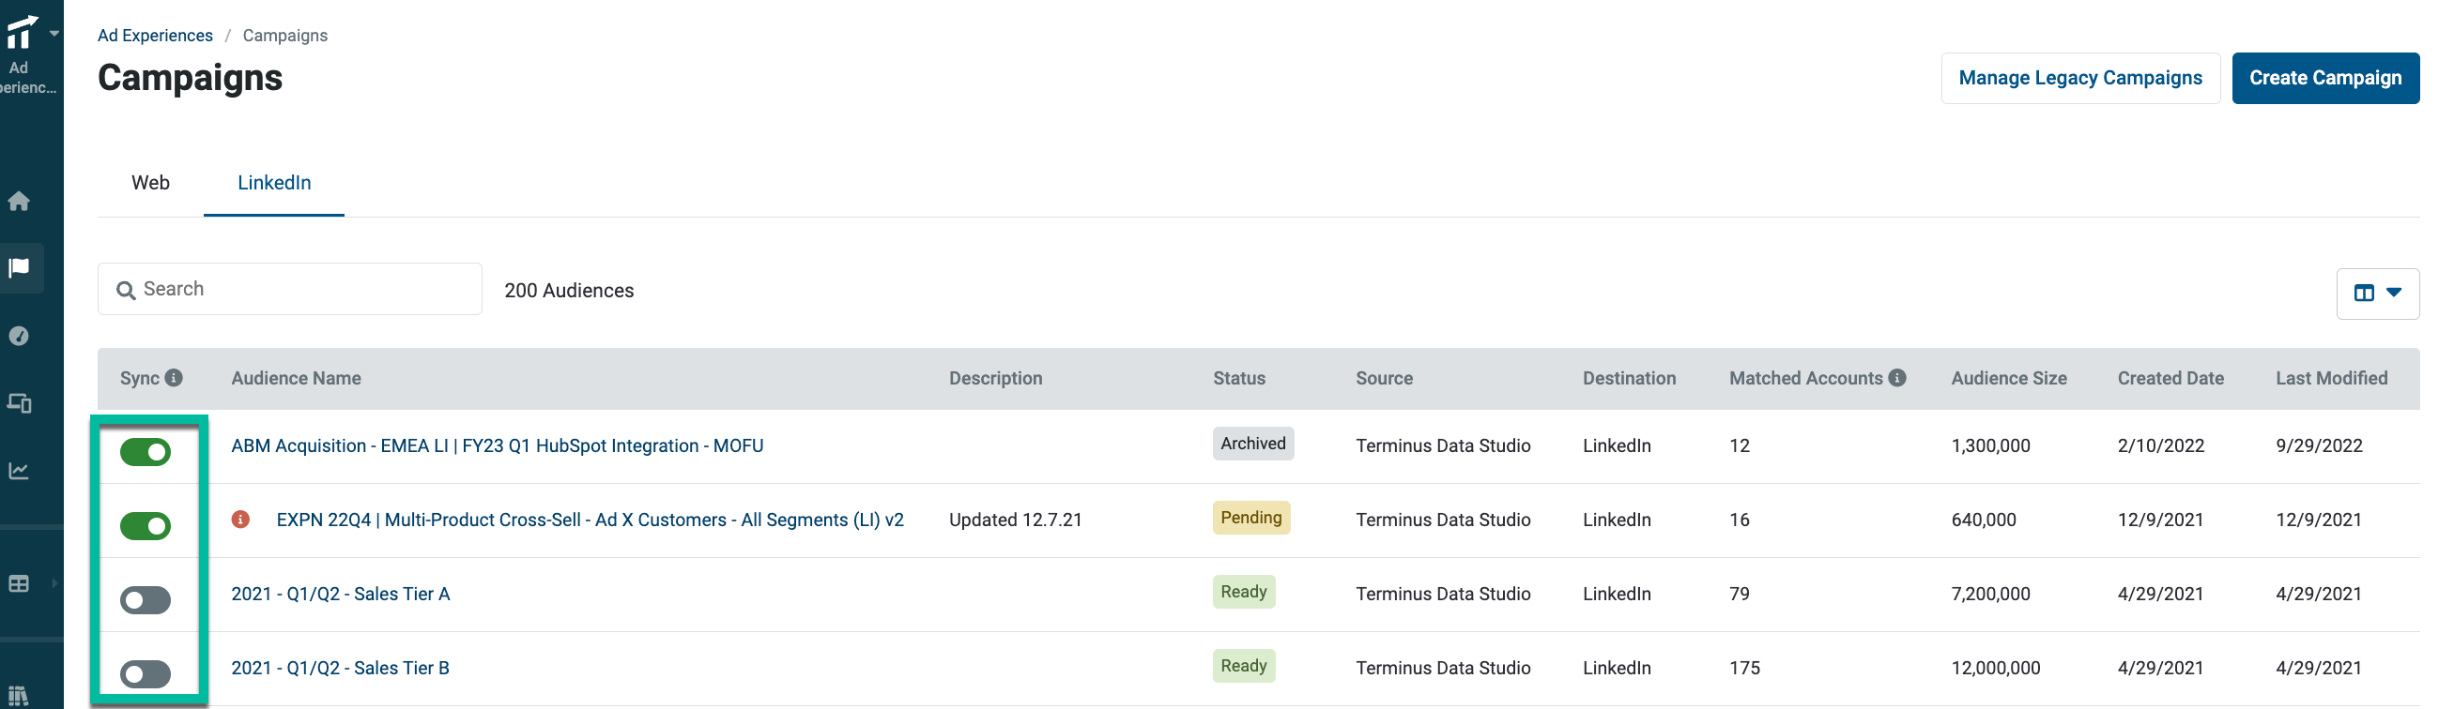Screen dimensions: 2454x709
Task: Enable sync for Sales Tier B
Action: click(146, 674)
